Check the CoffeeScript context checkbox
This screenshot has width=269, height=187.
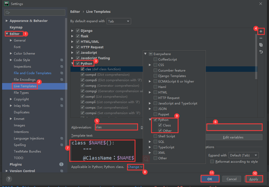tap(155, 59)
